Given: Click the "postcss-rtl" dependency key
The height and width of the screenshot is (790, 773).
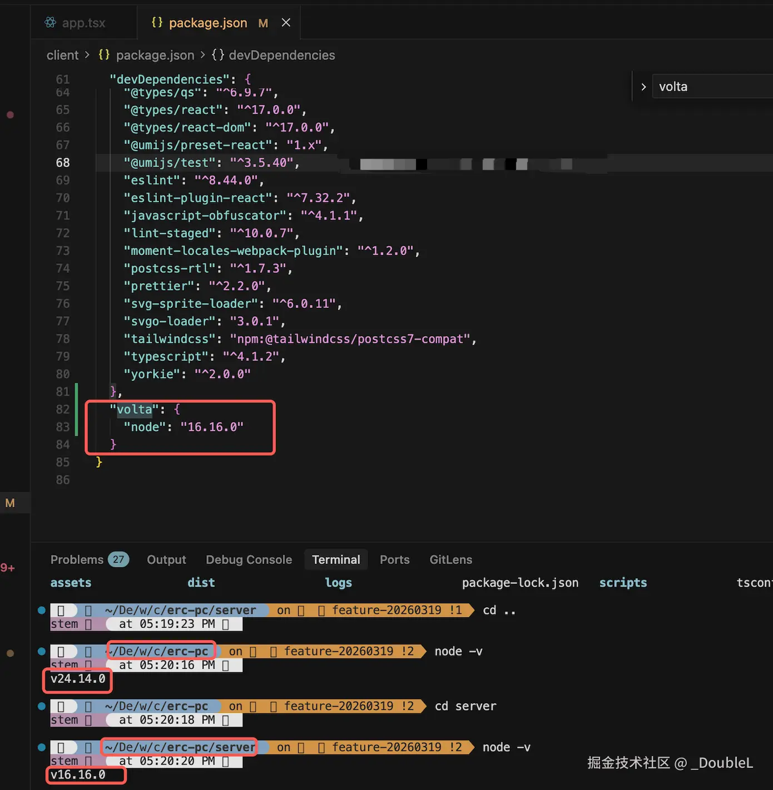Looking at the screenshot, I should tap(170, 269).
